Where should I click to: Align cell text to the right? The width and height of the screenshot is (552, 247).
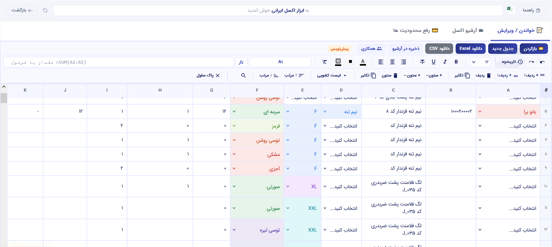404,62
